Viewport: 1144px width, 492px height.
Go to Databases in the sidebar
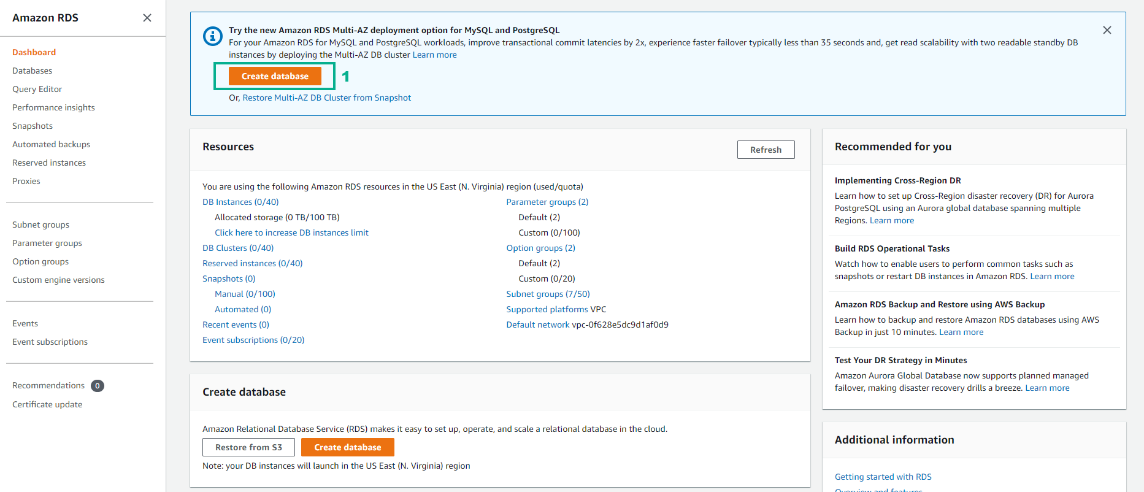(33, 71)
